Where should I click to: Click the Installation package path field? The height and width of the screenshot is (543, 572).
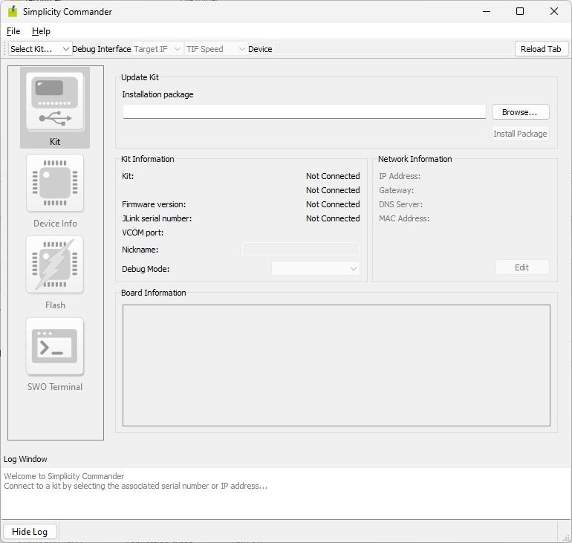[304, 112]
